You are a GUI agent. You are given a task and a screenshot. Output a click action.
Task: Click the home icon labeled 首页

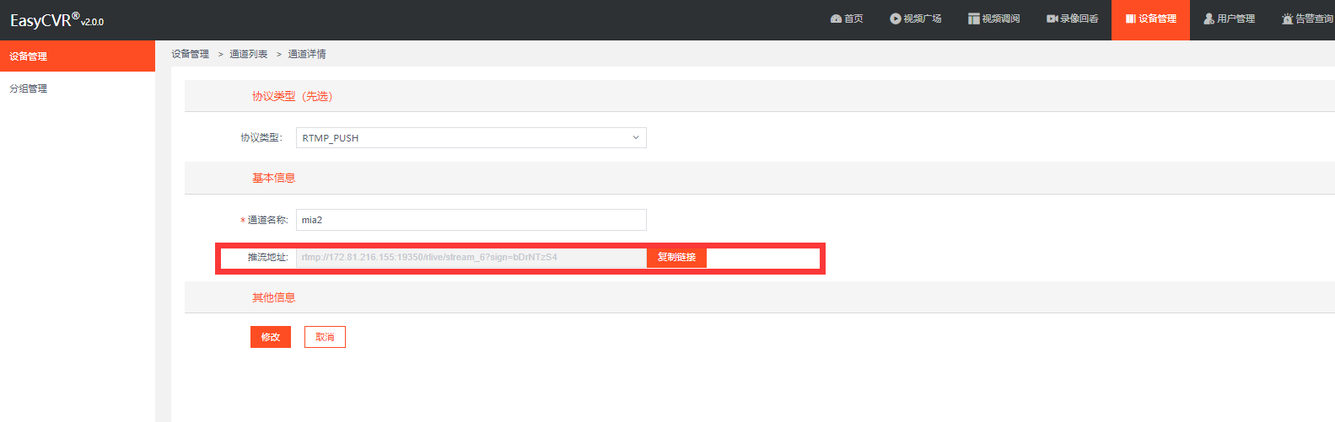click(836, 19)
